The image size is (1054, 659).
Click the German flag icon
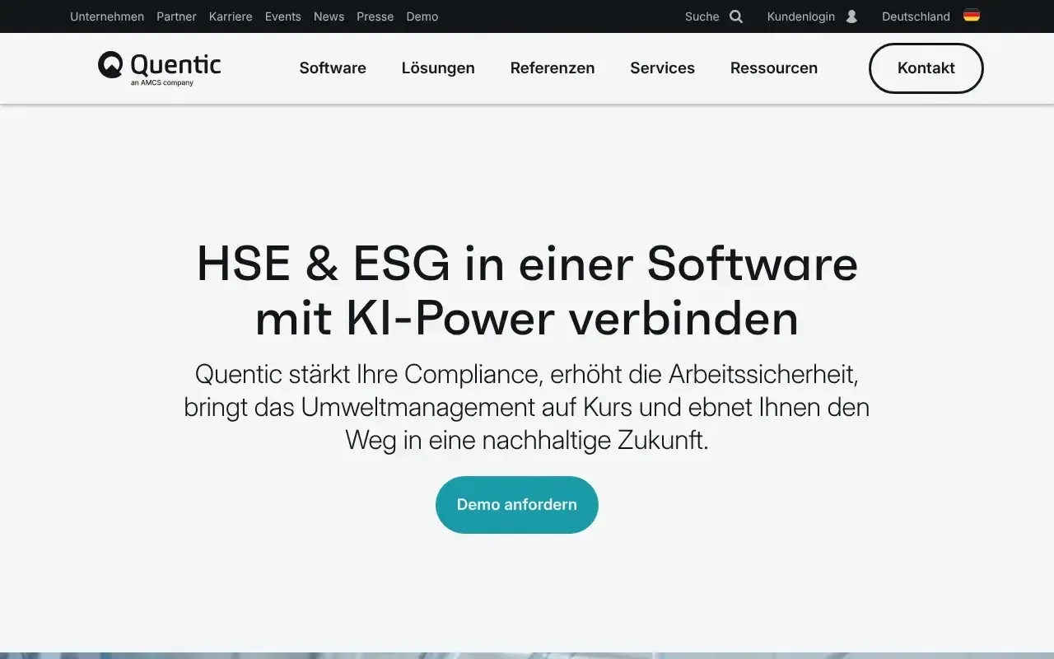[x=971, y=15]
